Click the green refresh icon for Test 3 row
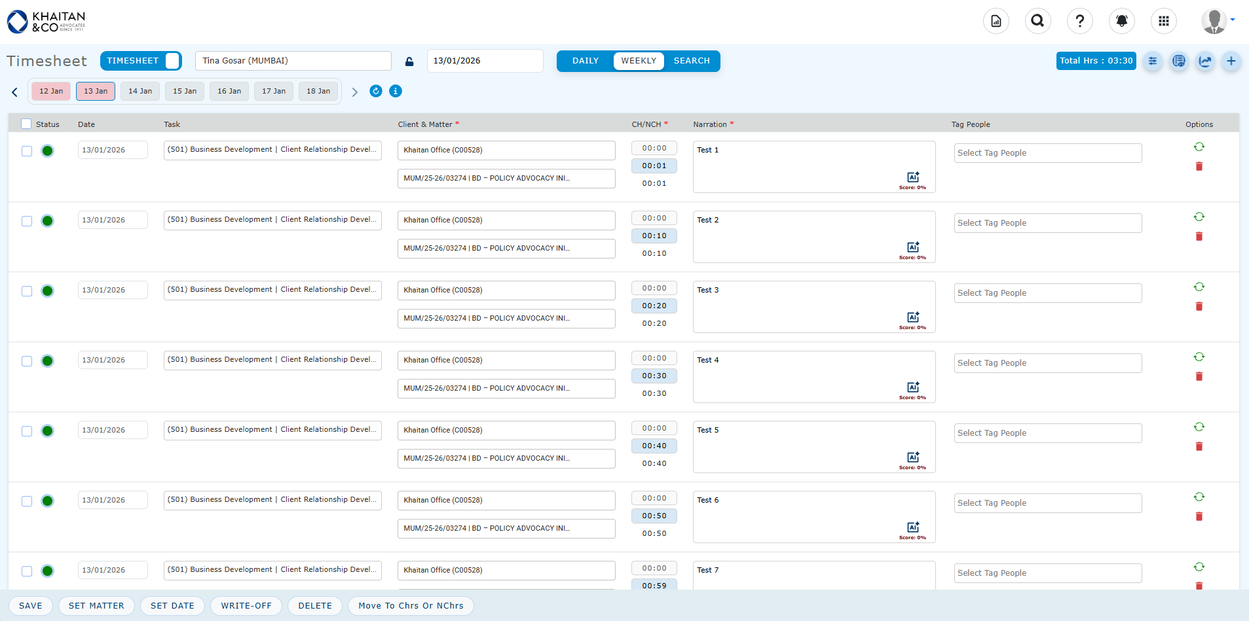This screenshot has width=1249, height=621. [1199, 287]
